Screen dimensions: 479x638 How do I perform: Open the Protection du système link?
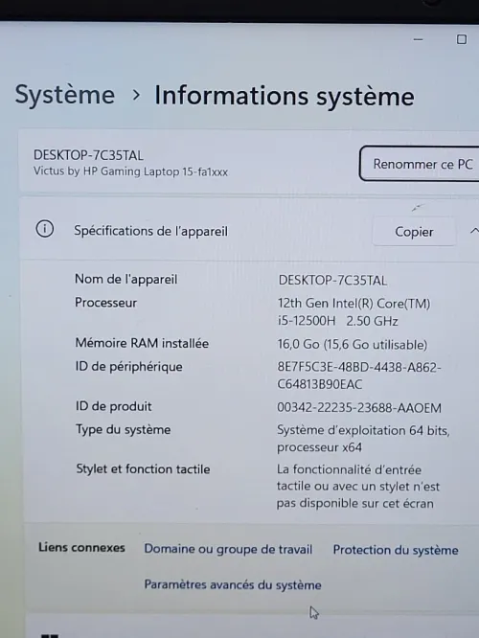[396, 550]
